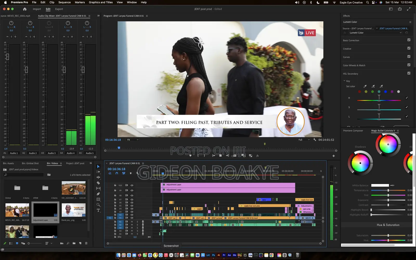Toggle Color Wheels & Match checkbox

tap(409, 65)
